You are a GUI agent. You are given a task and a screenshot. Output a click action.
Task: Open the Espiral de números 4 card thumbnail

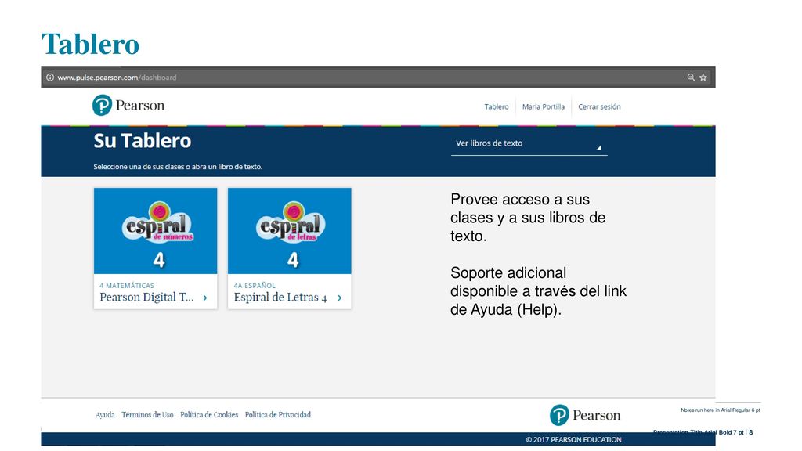(156, 231)
